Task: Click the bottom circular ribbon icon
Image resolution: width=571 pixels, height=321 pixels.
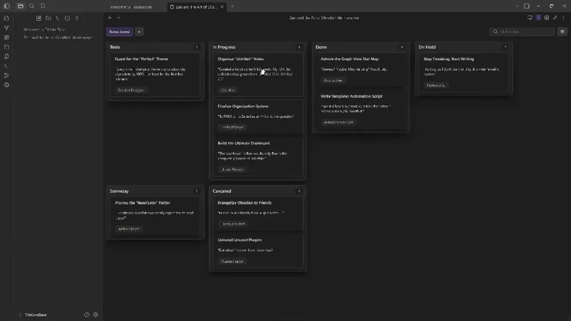Action: [6, 85]
